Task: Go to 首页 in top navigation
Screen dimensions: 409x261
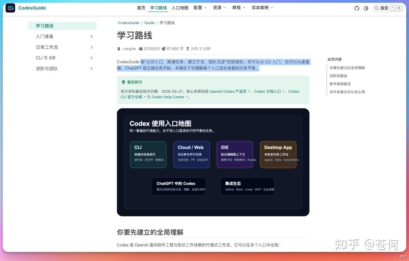Action: (x=141, y=8)
